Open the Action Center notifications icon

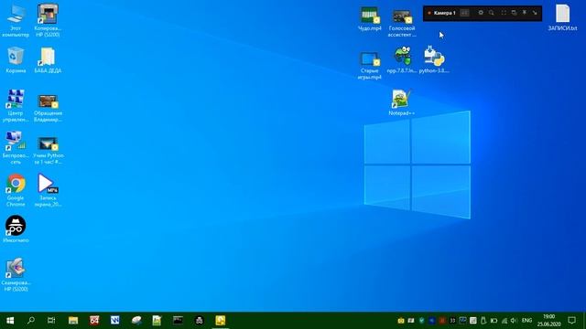(571, 321)
